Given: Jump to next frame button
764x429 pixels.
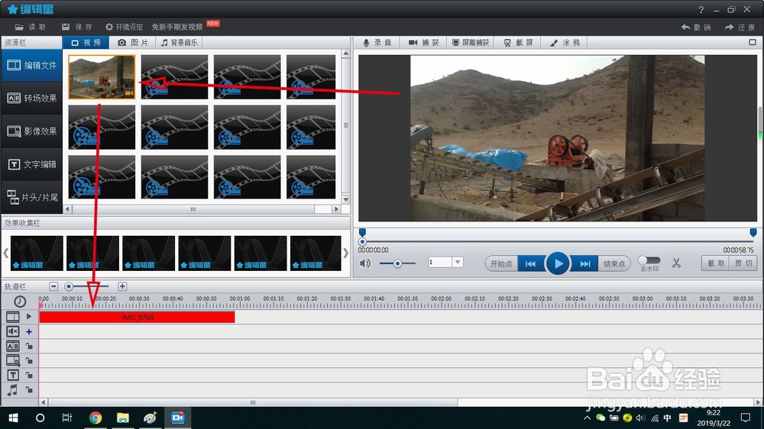Looking at the screenshot, I should tap(584, 264).
